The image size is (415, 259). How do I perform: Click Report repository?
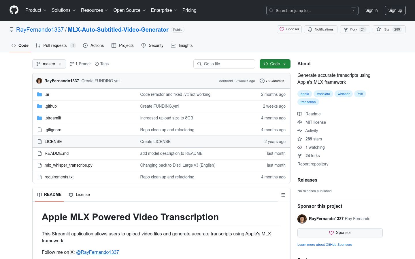pos(313,164)
